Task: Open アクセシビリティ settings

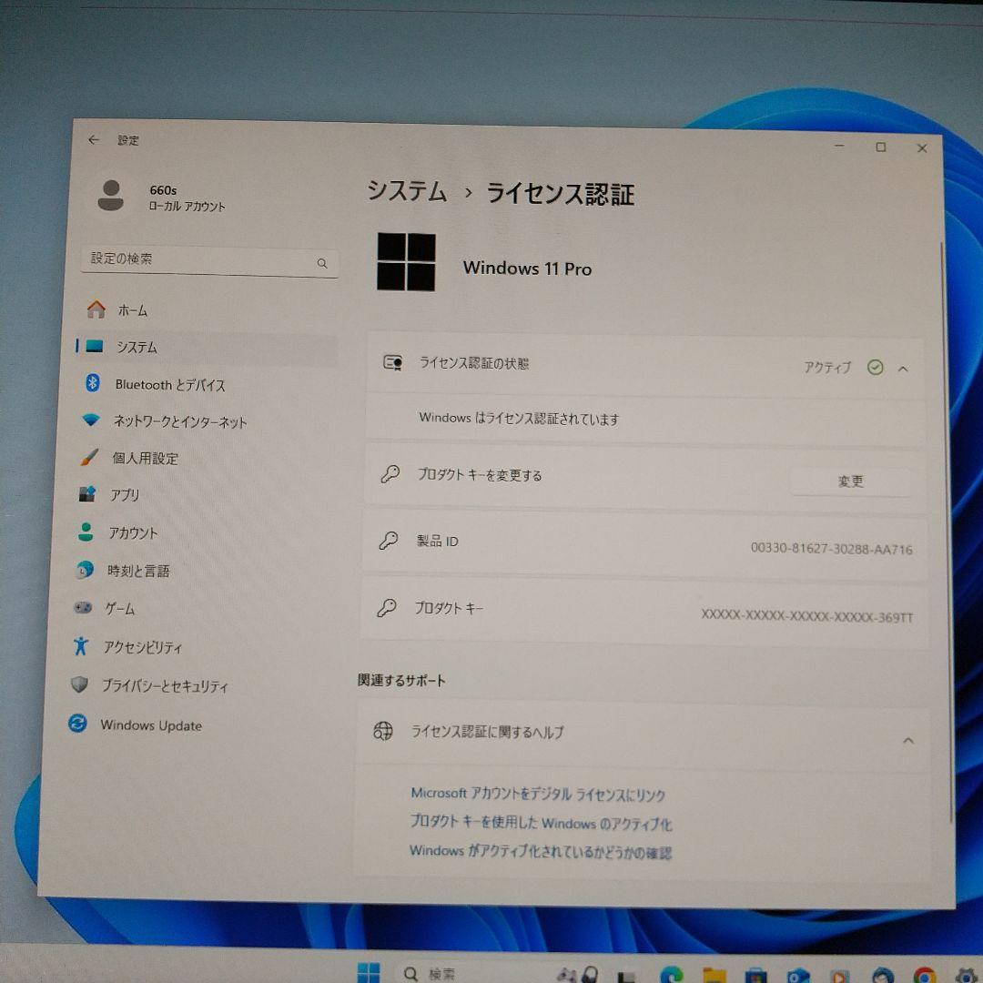Action: pos(144,647)
